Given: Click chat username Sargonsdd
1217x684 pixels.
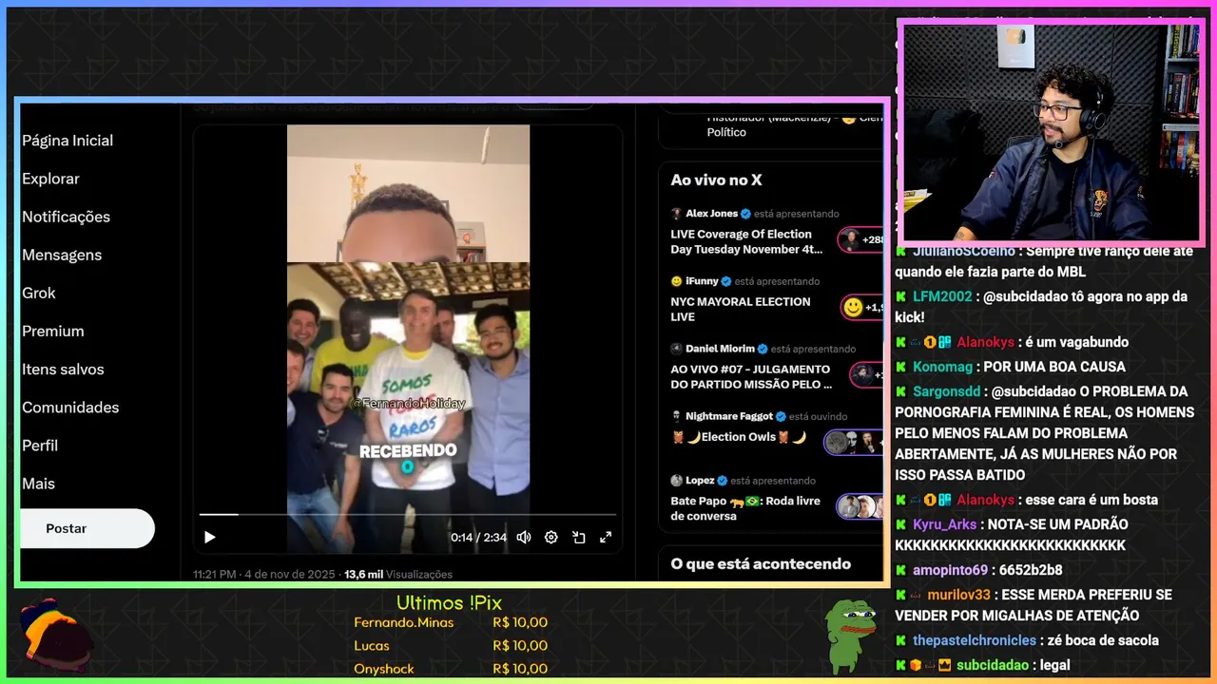Looking at the screenshot, I should 946,391.
